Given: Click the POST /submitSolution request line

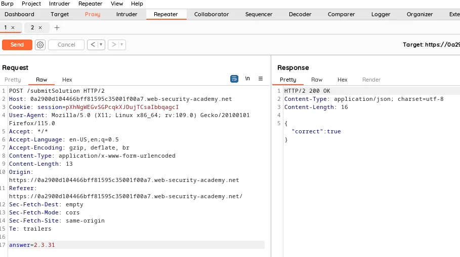Looking at the screenshot, I should (57, 91).
